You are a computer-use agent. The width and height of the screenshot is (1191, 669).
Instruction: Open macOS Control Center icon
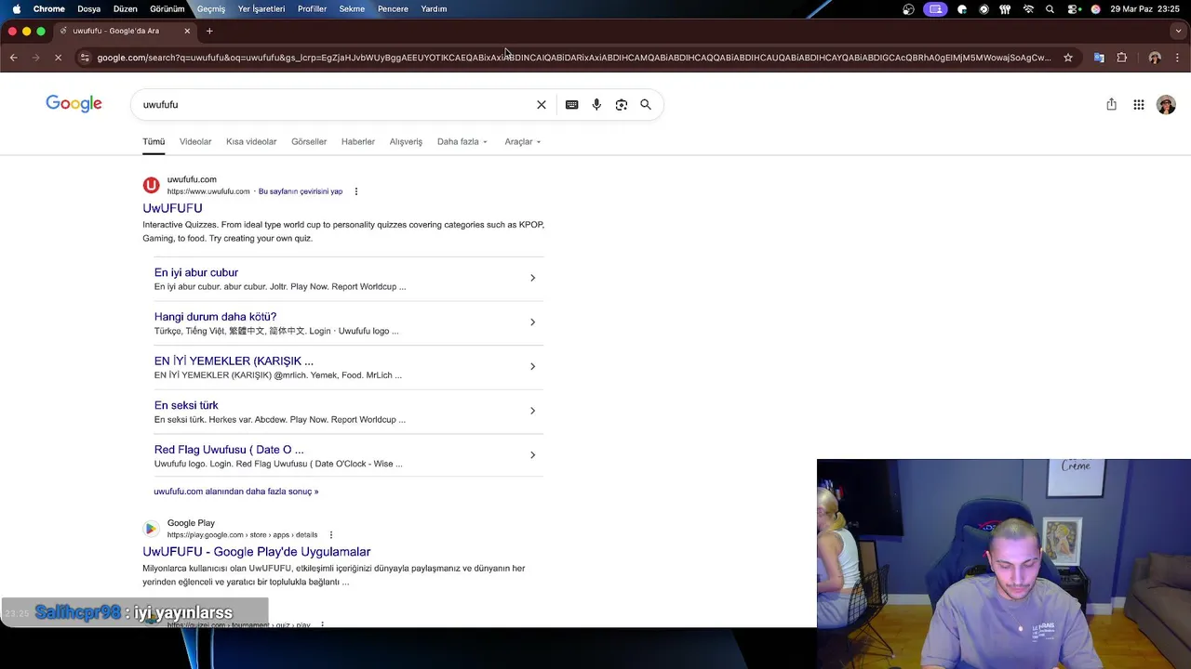tap(1074, 9)
